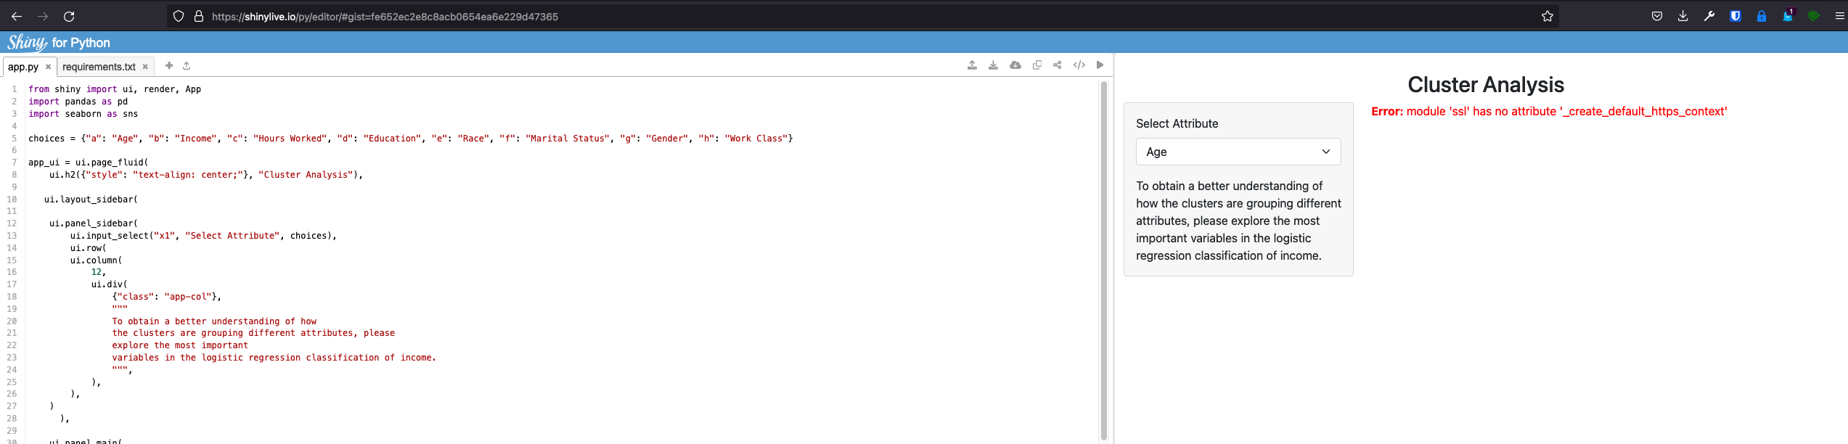Switch to the app.py tab

[23, 67]
